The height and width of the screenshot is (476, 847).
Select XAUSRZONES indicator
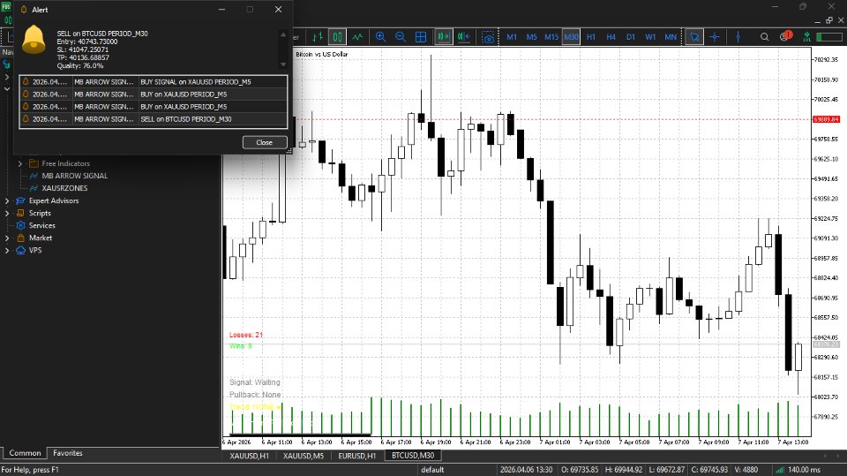point(64,188)
